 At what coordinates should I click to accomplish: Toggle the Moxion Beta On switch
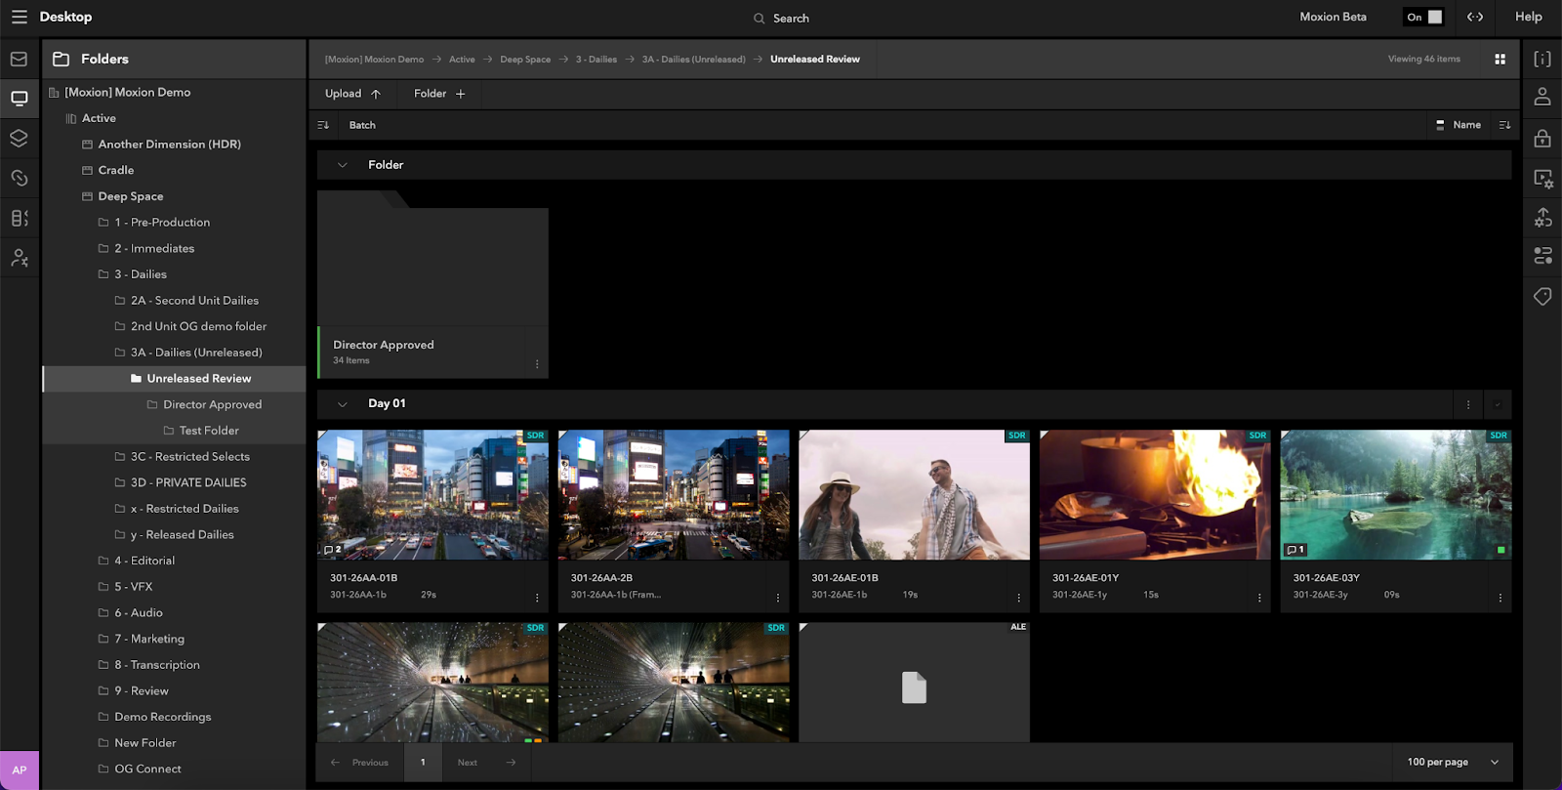[1423, 18]
